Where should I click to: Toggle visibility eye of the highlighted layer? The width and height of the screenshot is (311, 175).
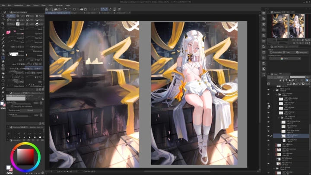tap(268, 136)
